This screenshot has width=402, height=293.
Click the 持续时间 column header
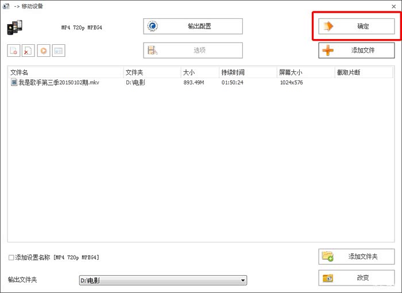(x=248, y=72)
